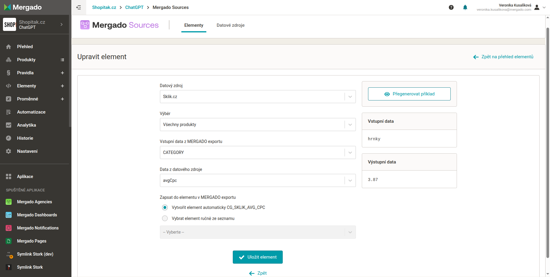Click the Nastavení gear icon
550x277 pixels.
click(x=9, y=151)
